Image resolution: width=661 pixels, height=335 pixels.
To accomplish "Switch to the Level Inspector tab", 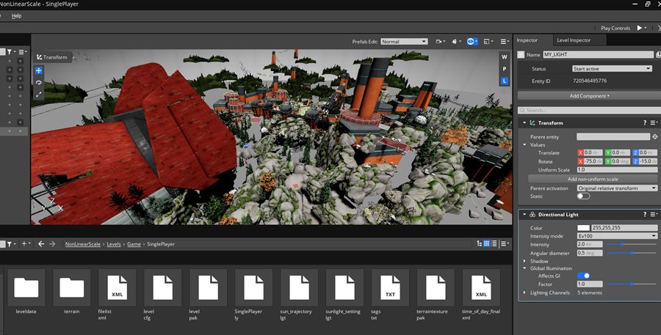I will click(573, 40).
